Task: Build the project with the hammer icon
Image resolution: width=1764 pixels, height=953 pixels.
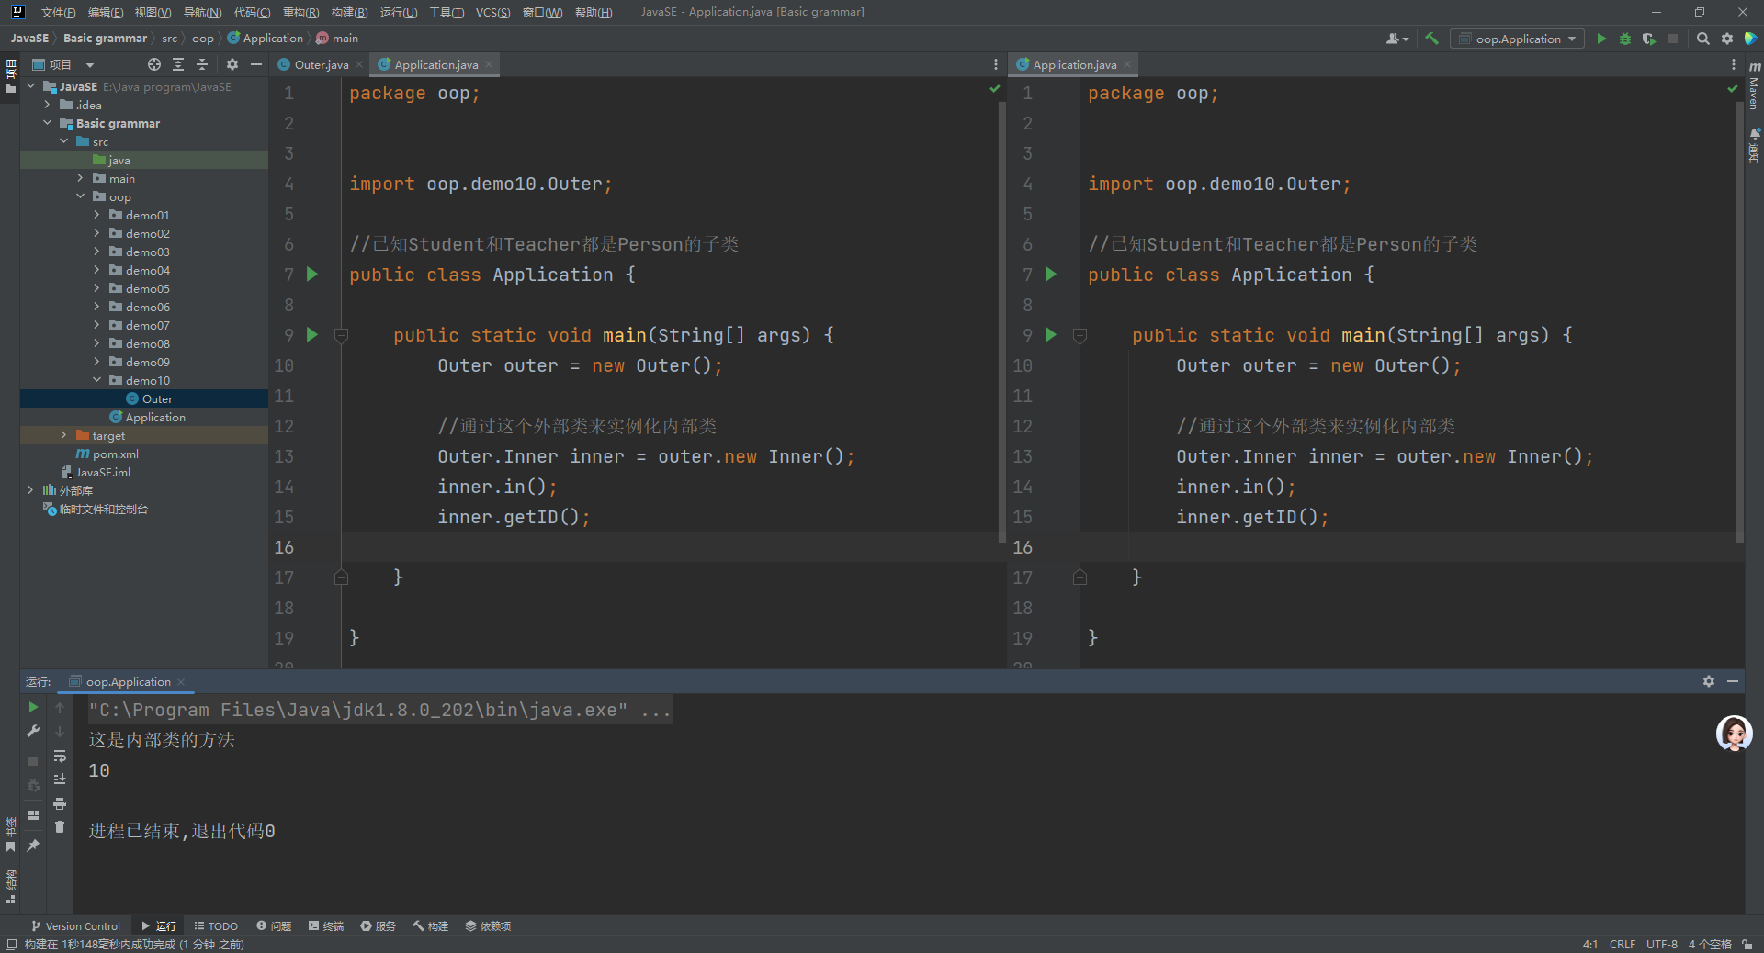Action: pos(1431,39)
